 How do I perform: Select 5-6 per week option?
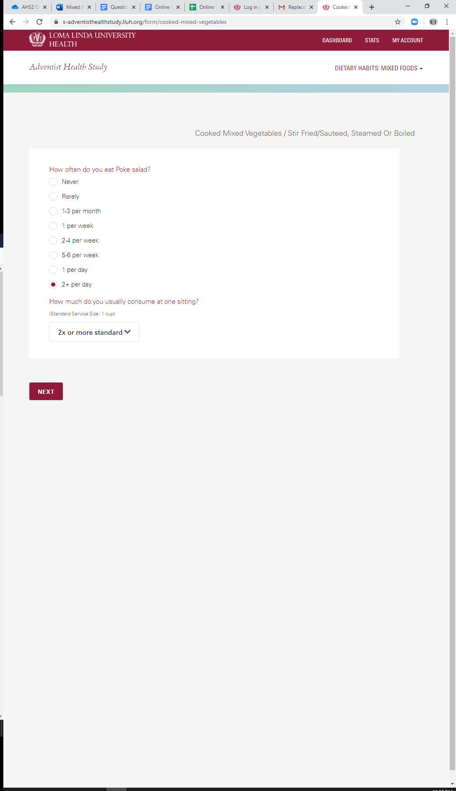(53, 255)
